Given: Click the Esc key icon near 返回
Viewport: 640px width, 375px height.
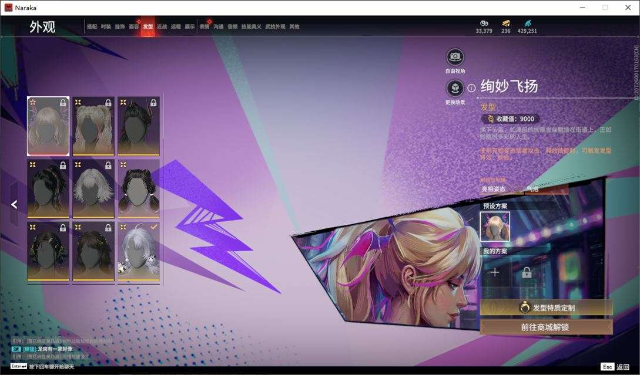Looking at the screenshot, I should point(607,367).
